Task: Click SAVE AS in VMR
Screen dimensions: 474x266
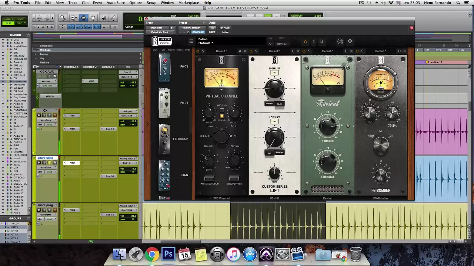Action: click(282, 44)
